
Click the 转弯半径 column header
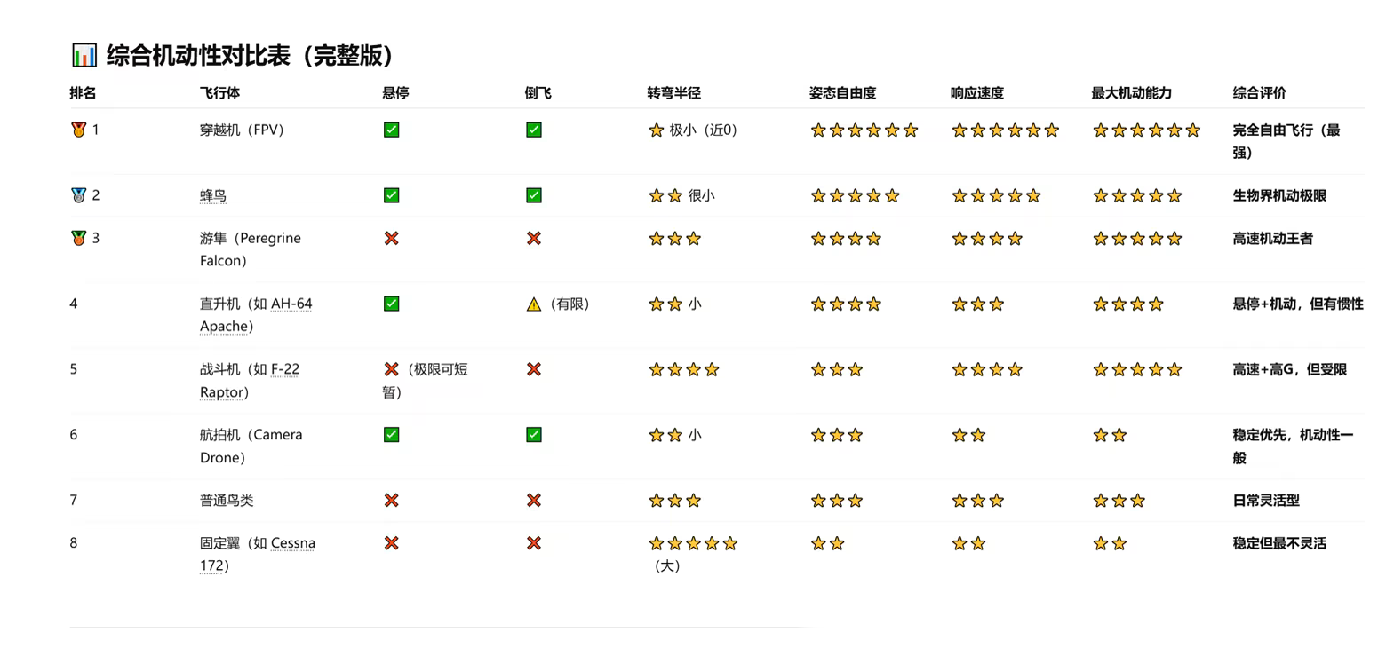(674, 93)
